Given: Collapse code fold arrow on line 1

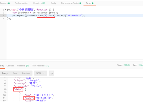Looking at the screenshot, I should click(5, 10).
